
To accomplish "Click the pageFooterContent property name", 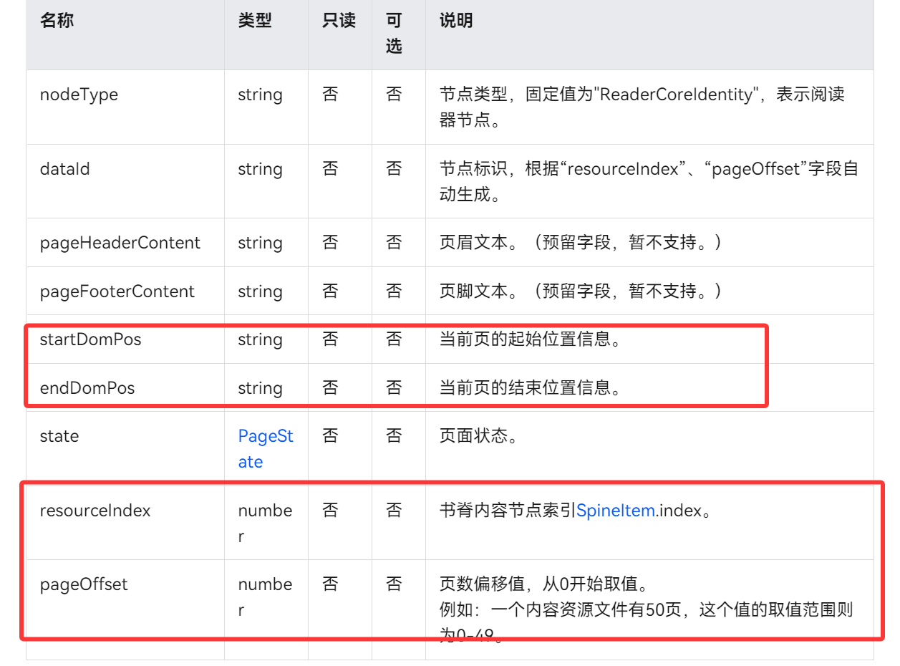I will [x=117, y=291].
